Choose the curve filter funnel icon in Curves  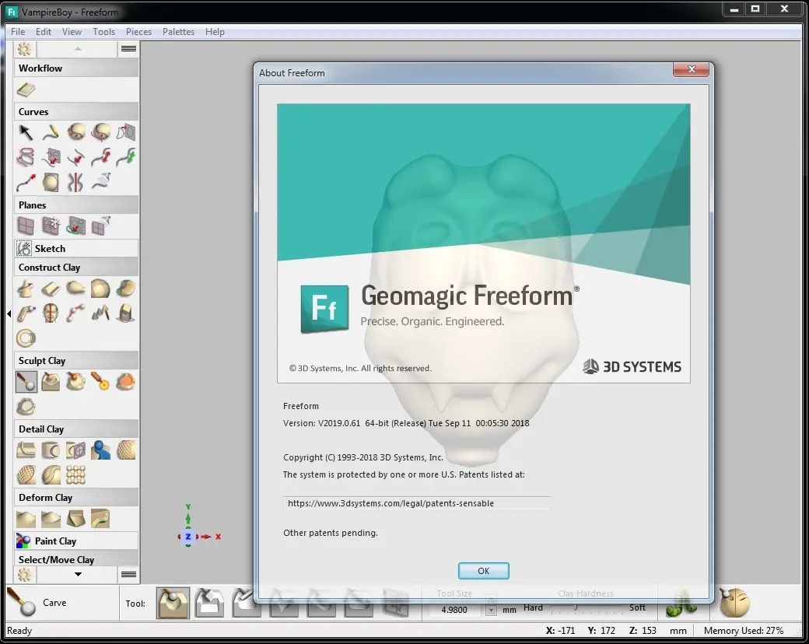[100, 182]
